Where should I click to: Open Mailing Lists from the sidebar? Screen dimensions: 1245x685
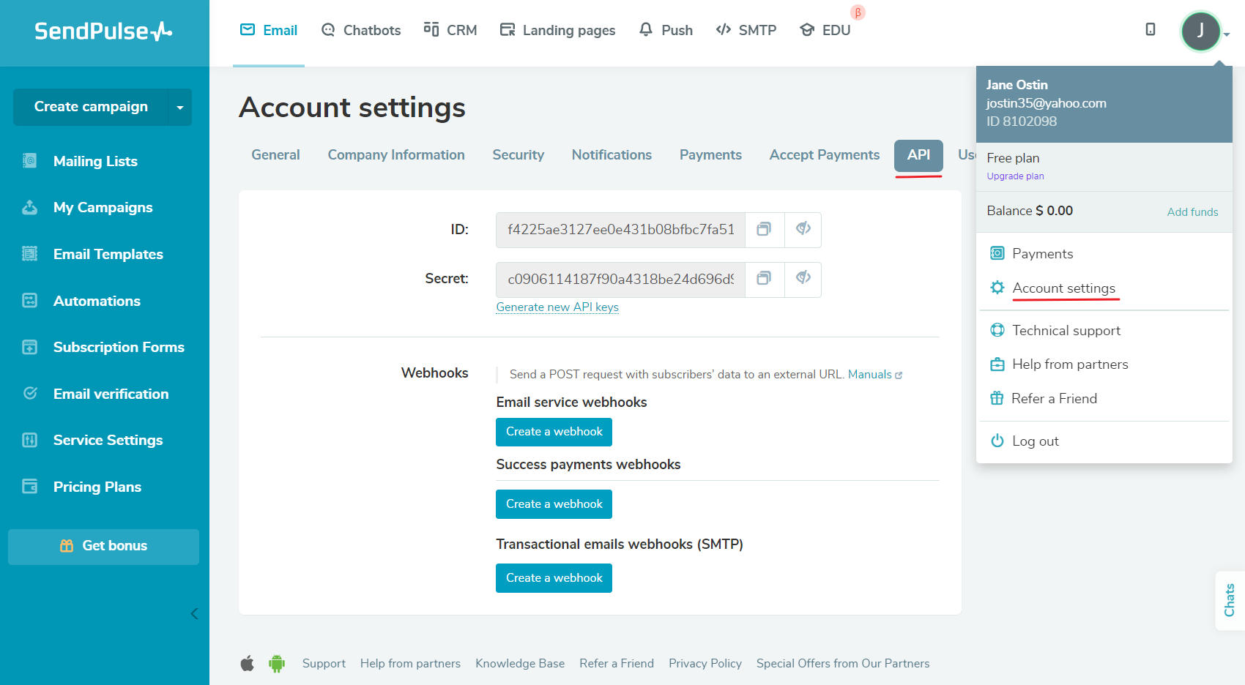point(95,161)
